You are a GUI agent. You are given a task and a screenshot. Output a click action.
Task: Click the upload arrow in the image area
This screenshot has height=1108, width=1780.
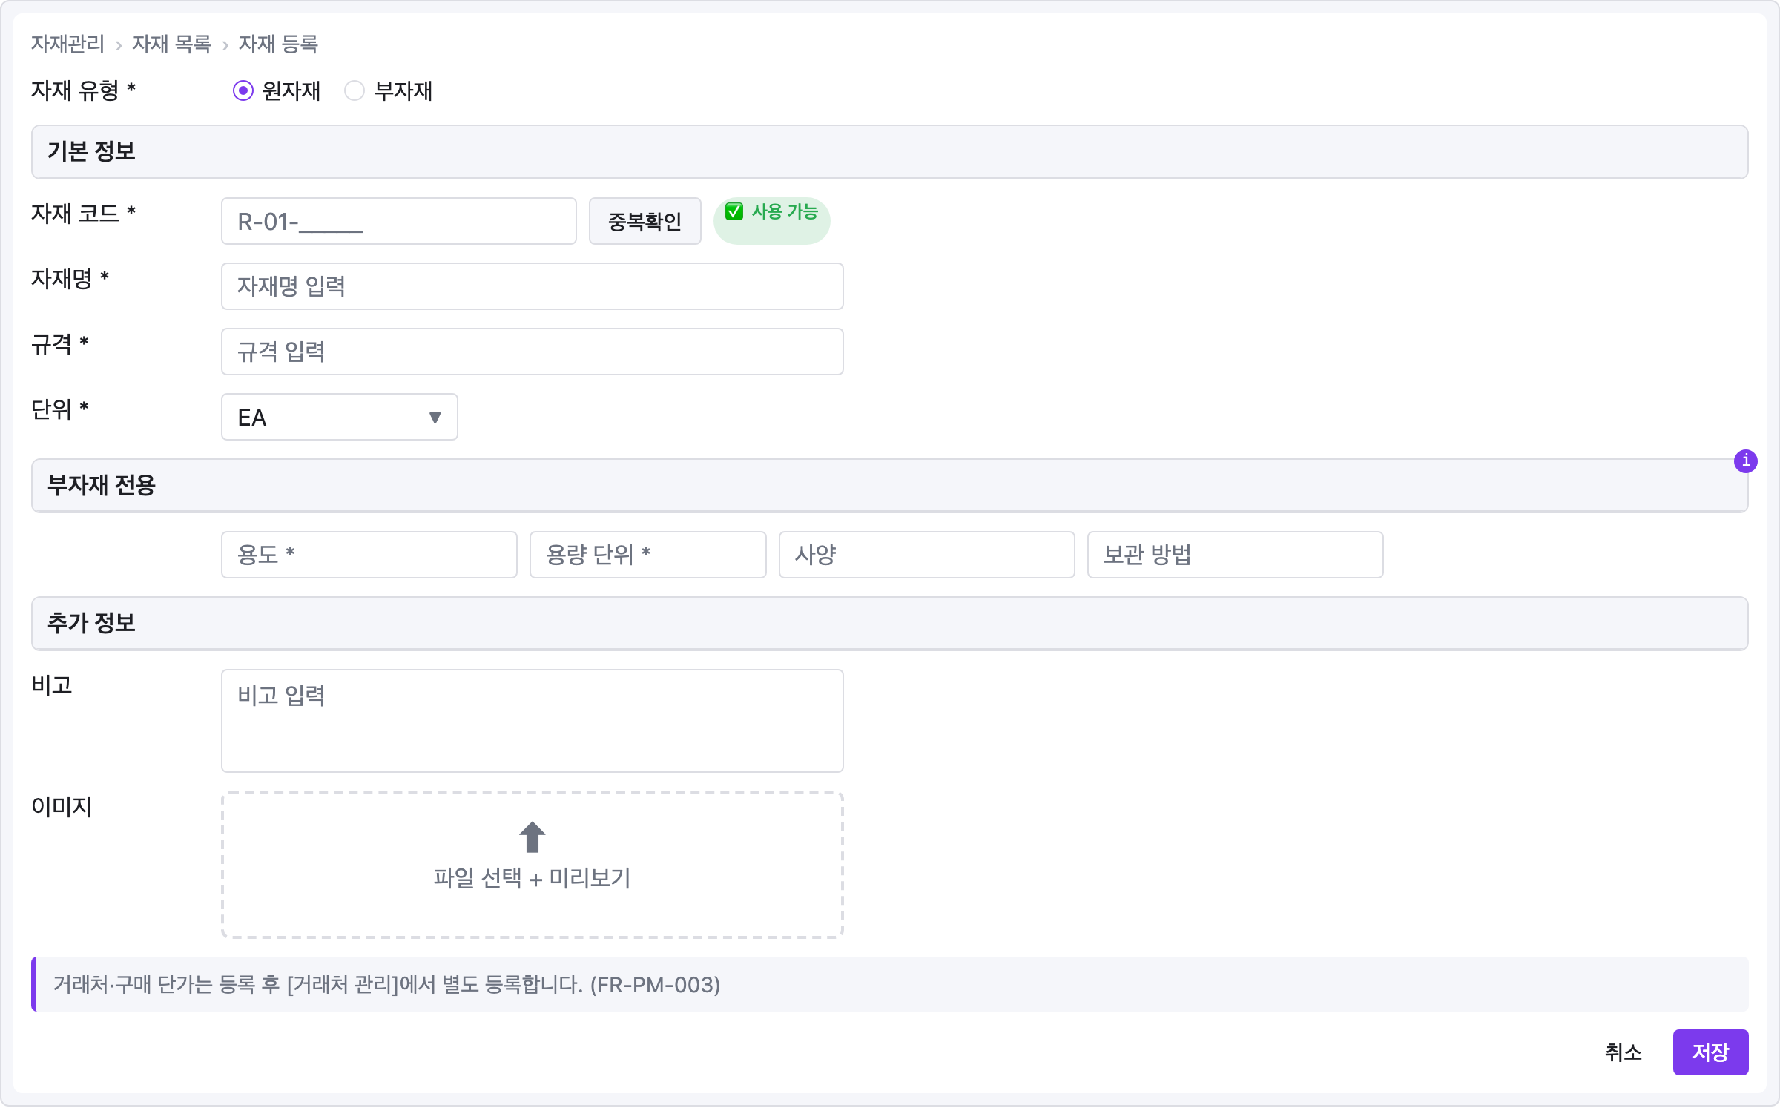532,838
